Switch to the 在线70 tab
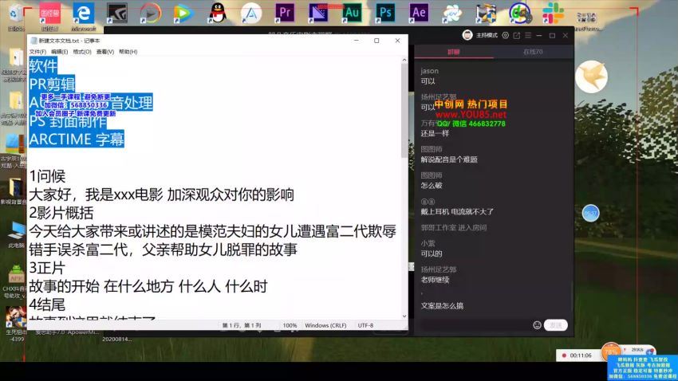Image resolution: width=678 pixels, height=381 pixels. pyautogui.click(x=532, y=51)
